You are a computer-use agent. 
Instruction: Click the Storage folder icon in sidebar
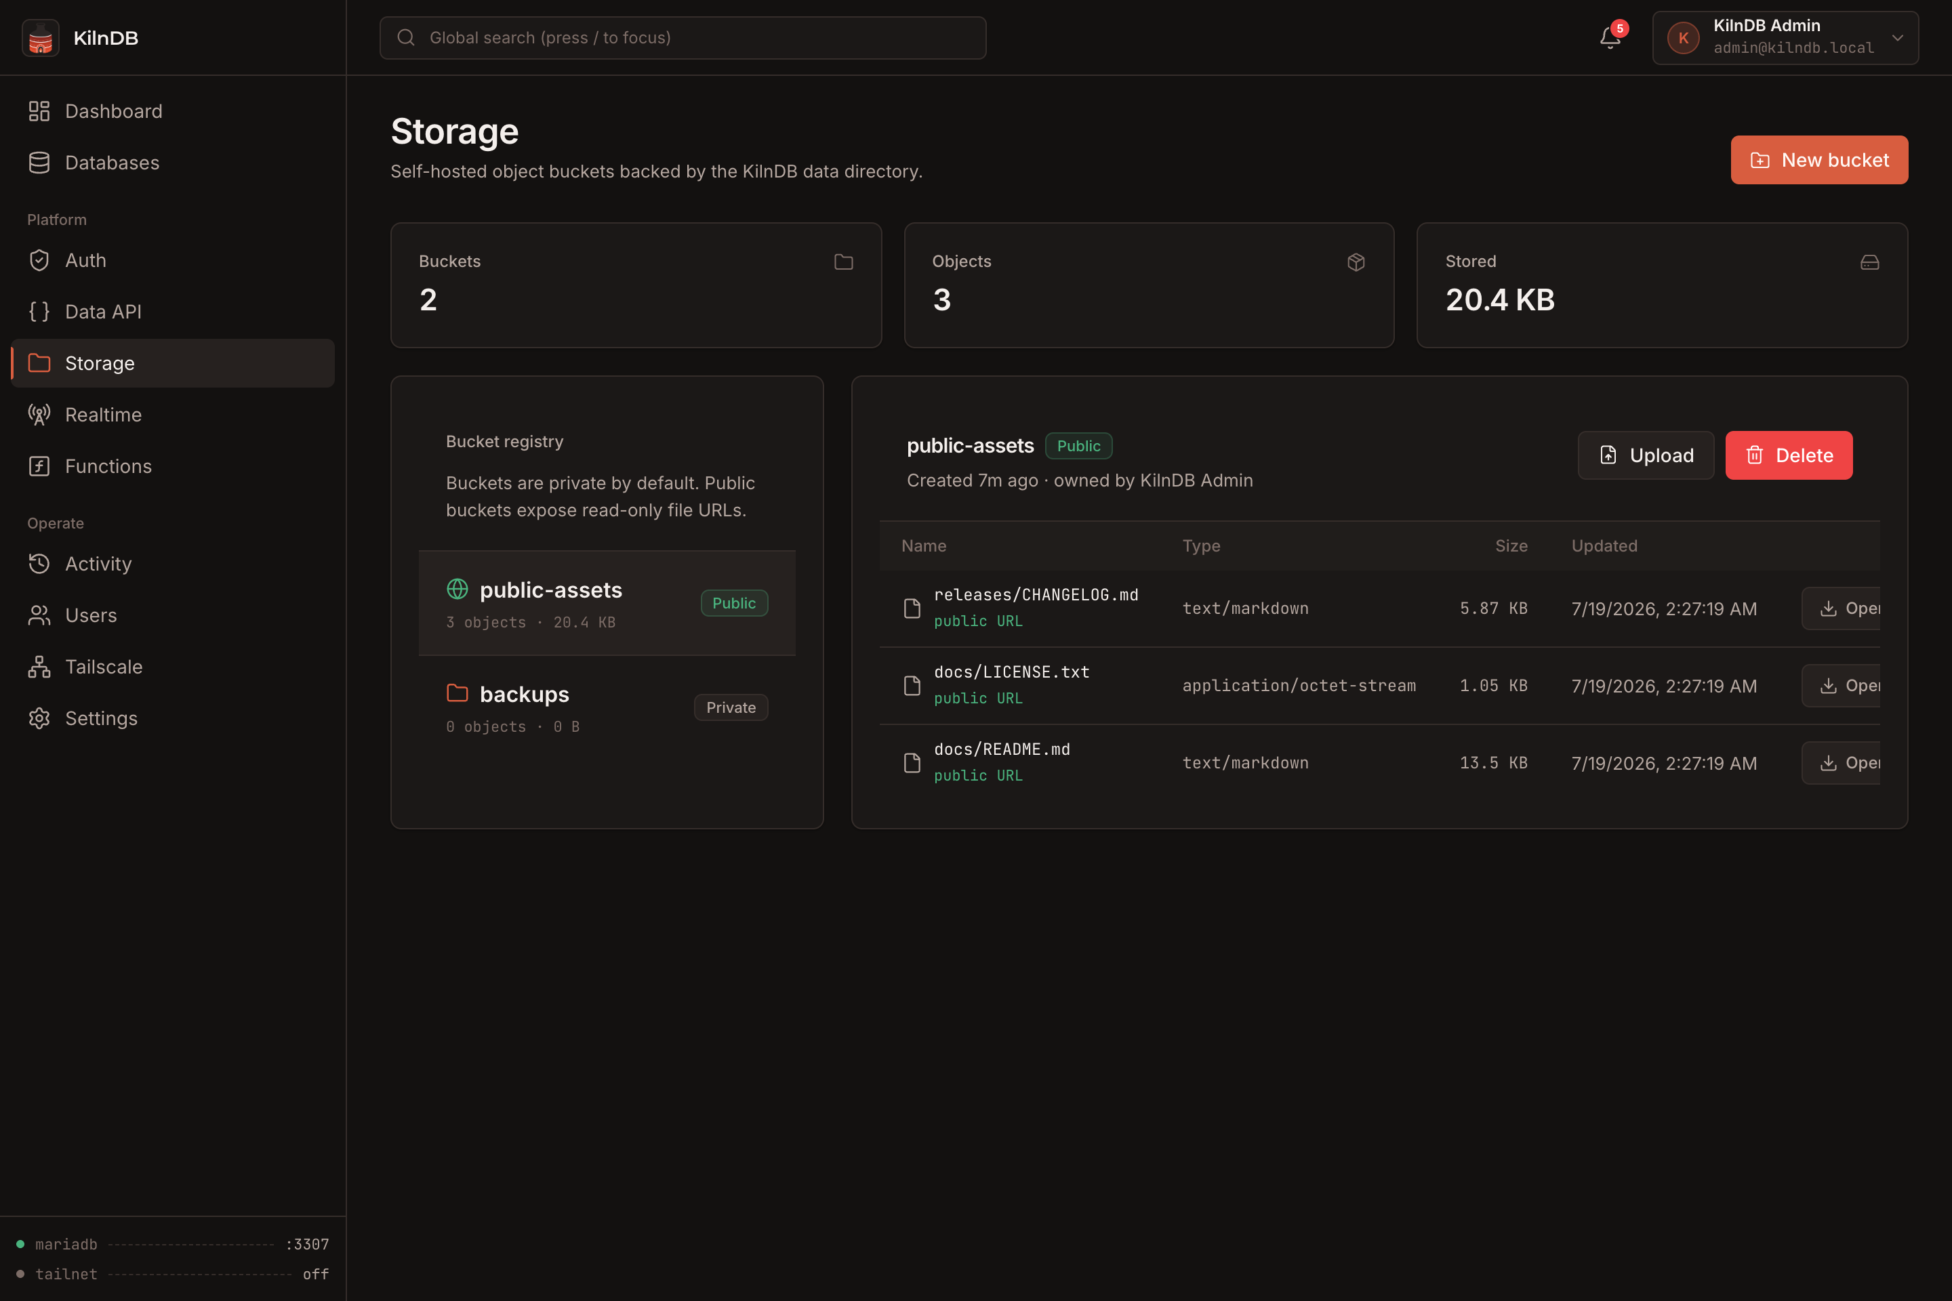[x=39, y=363]
